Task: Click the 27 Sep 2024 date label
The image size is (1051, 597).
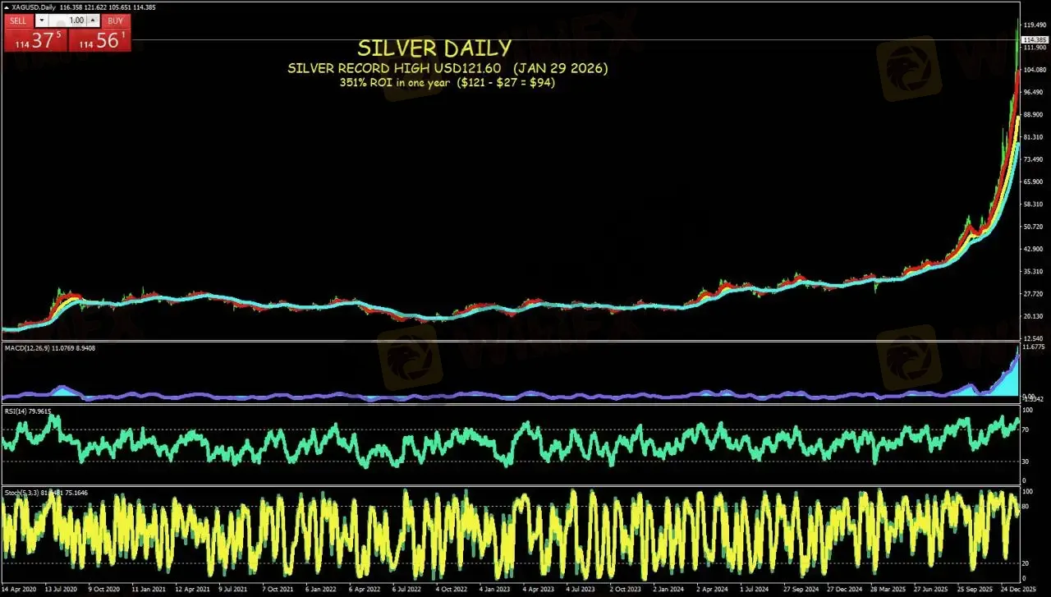Action: click(801, 589)
